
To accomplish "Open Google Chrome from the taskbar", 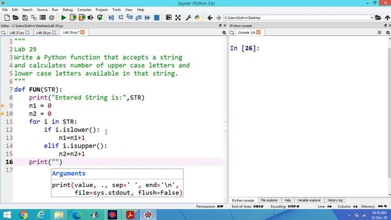I will point(23,215).
